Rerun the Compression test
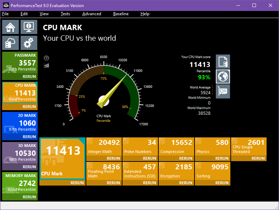 tap(176, 158)
